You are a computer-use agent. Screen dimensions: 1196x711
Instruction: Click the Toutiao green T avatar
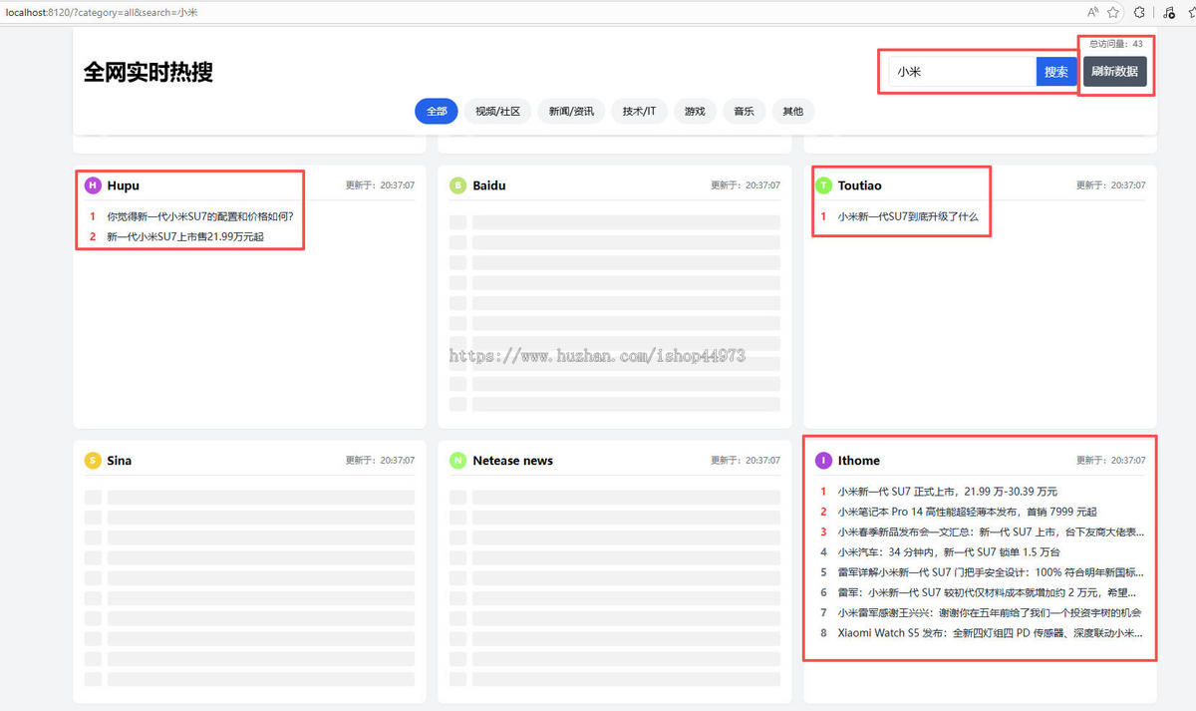point(823,185)
